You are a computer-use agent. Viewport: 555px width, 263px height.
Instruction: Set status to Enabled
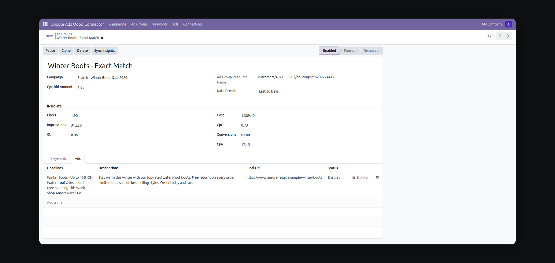click(329, 51)
